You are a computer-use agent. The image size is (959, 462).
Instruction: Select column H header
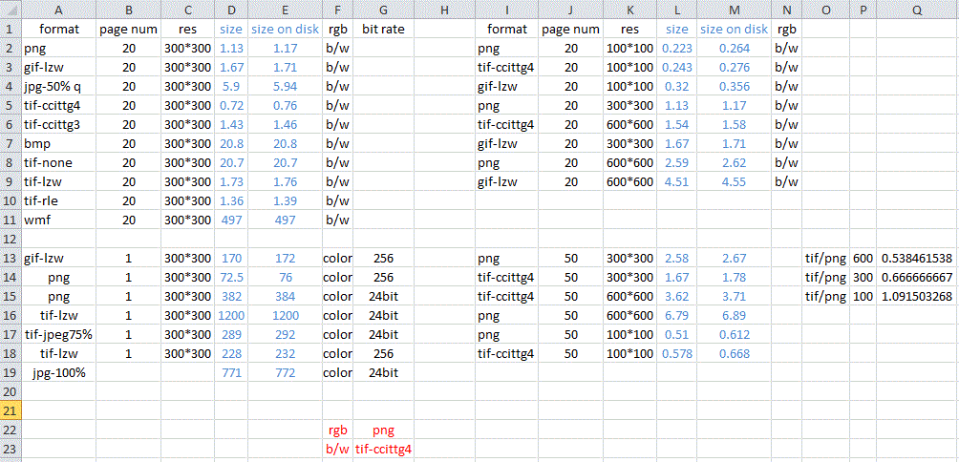[x=445, y=10]
